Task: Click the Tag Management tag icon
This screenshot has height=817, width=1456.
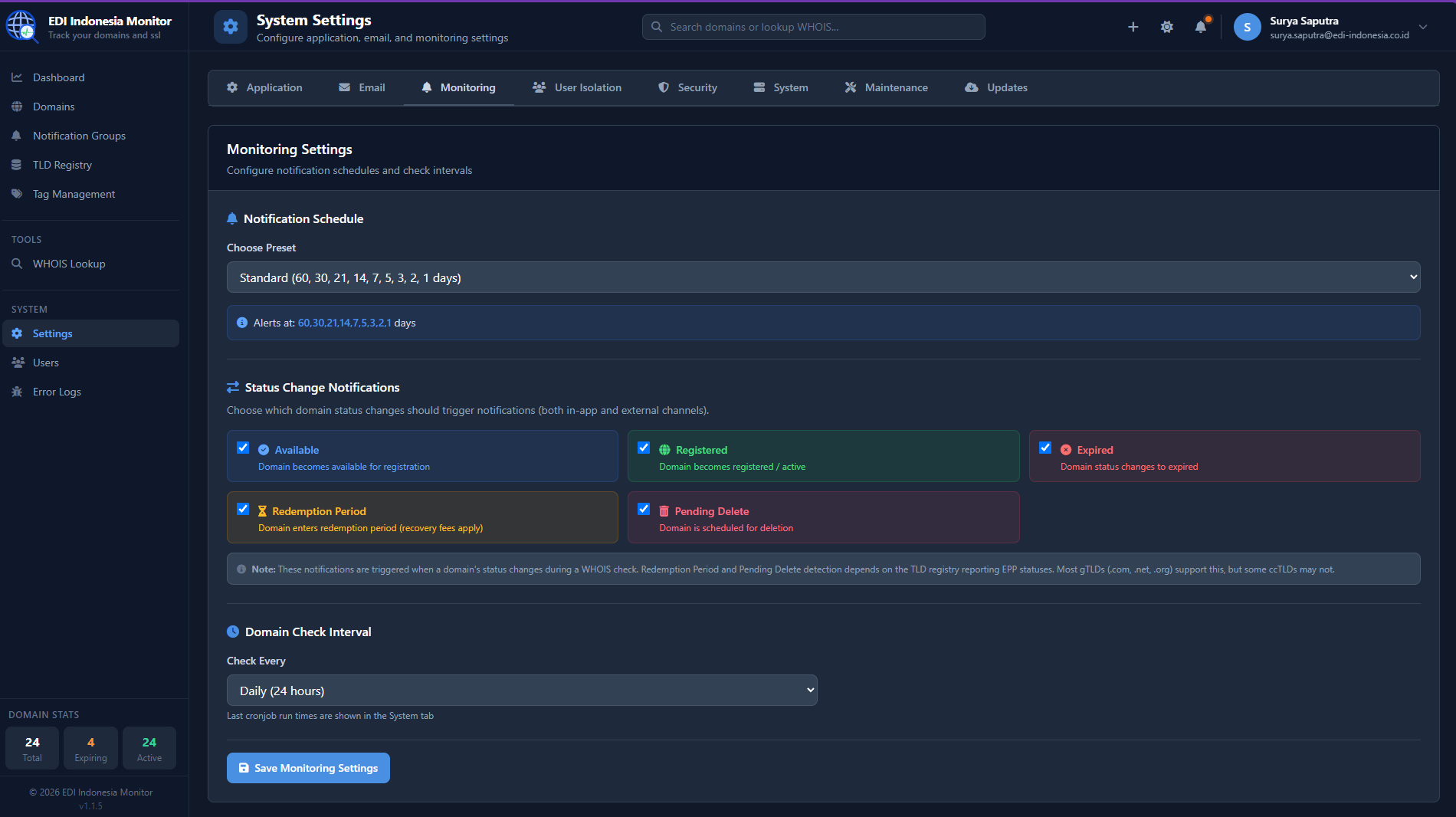Action: tap(17, 194)
